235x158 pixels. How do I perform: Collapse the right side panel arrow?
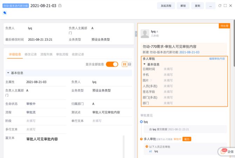pyautogui.click(x=136, y=34)
